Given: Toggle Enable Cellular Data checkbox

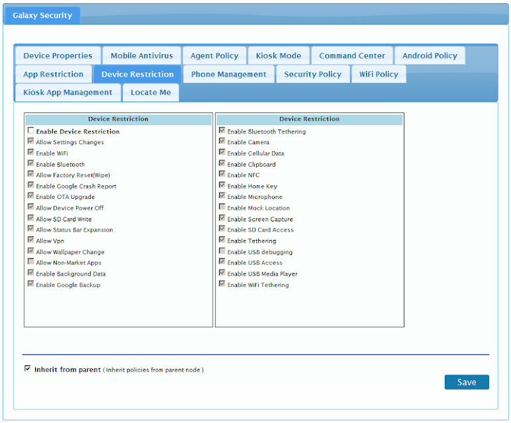Looking at the screenshot, I should pos(222,152).
